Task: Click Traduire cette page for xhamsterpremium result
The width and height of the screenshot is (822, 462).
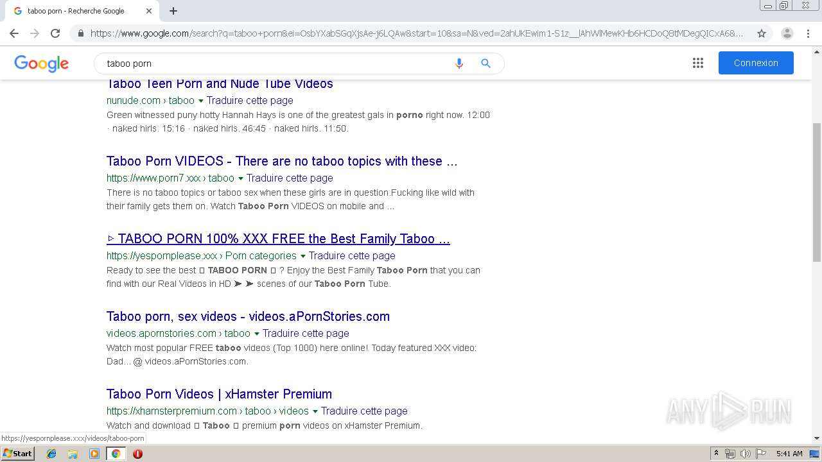Action: click(364, 411)
